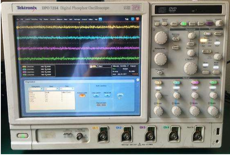The height and width of the screenshot is (155, 230).
Task: Click the magenta Ch3 waveform ground marker
Action: [19, 49]
